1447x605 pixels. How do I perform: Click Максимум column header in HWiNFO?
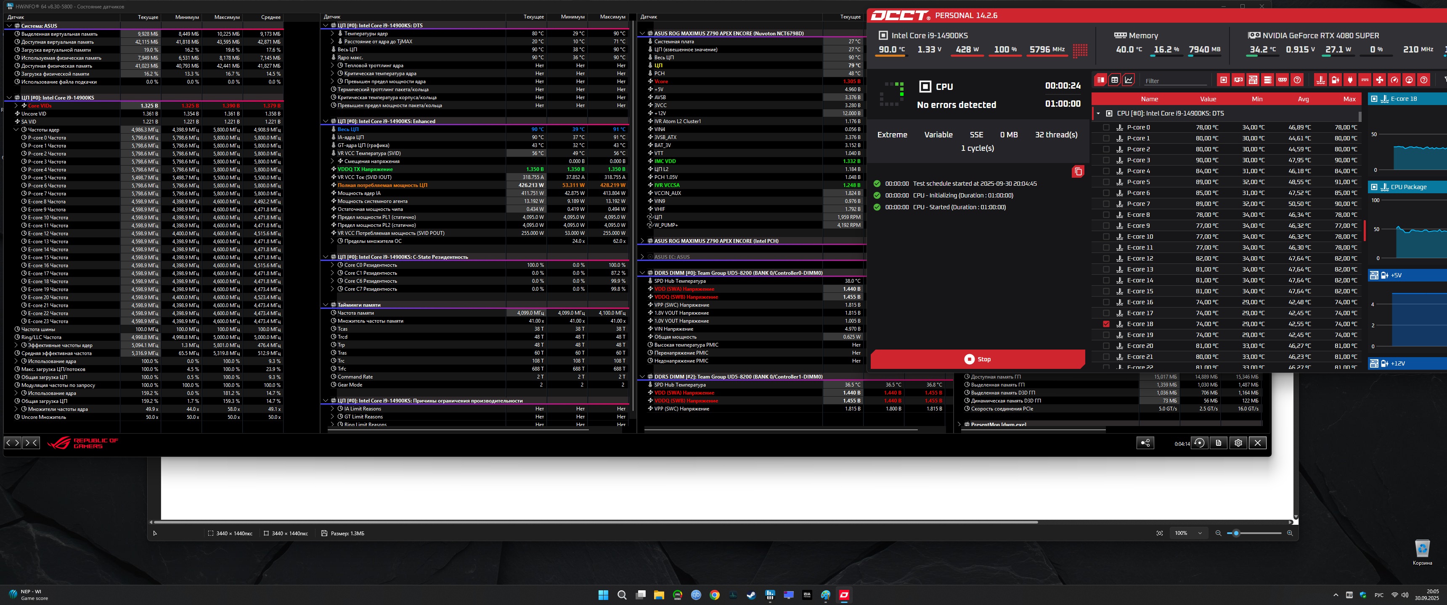pyautogui.click(x=226, y=17)
